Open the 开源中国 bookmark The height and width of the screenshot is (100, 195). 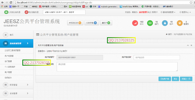(151, 6)
